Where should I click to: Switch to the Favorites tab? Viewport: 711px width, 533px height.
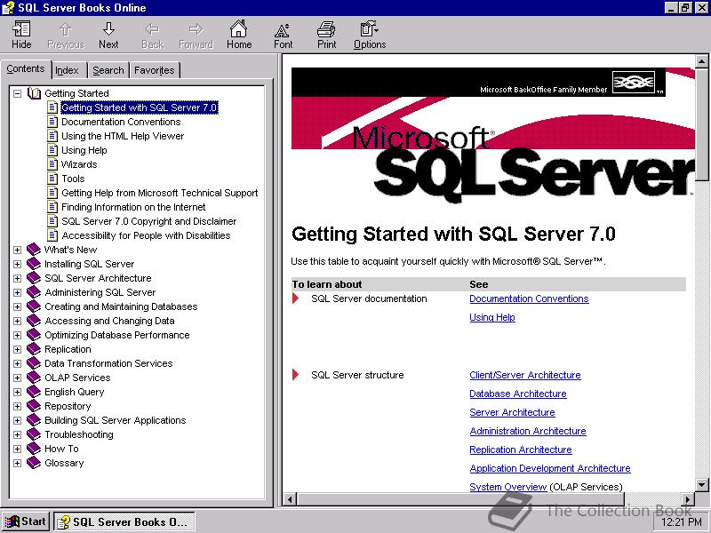pos(154,70)
